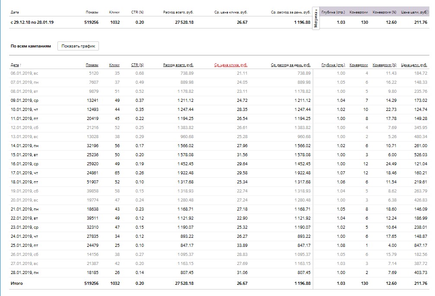Screen dimensions: 435x296
Task: Select the date cell '13.01.2019, вс'
Action: [25, 137]
